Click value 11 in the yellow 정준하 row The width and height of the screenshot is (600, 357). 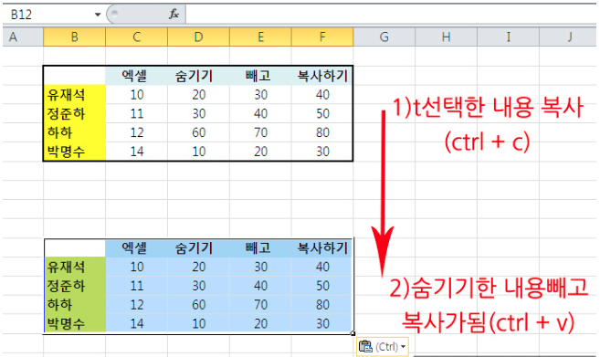137,113
